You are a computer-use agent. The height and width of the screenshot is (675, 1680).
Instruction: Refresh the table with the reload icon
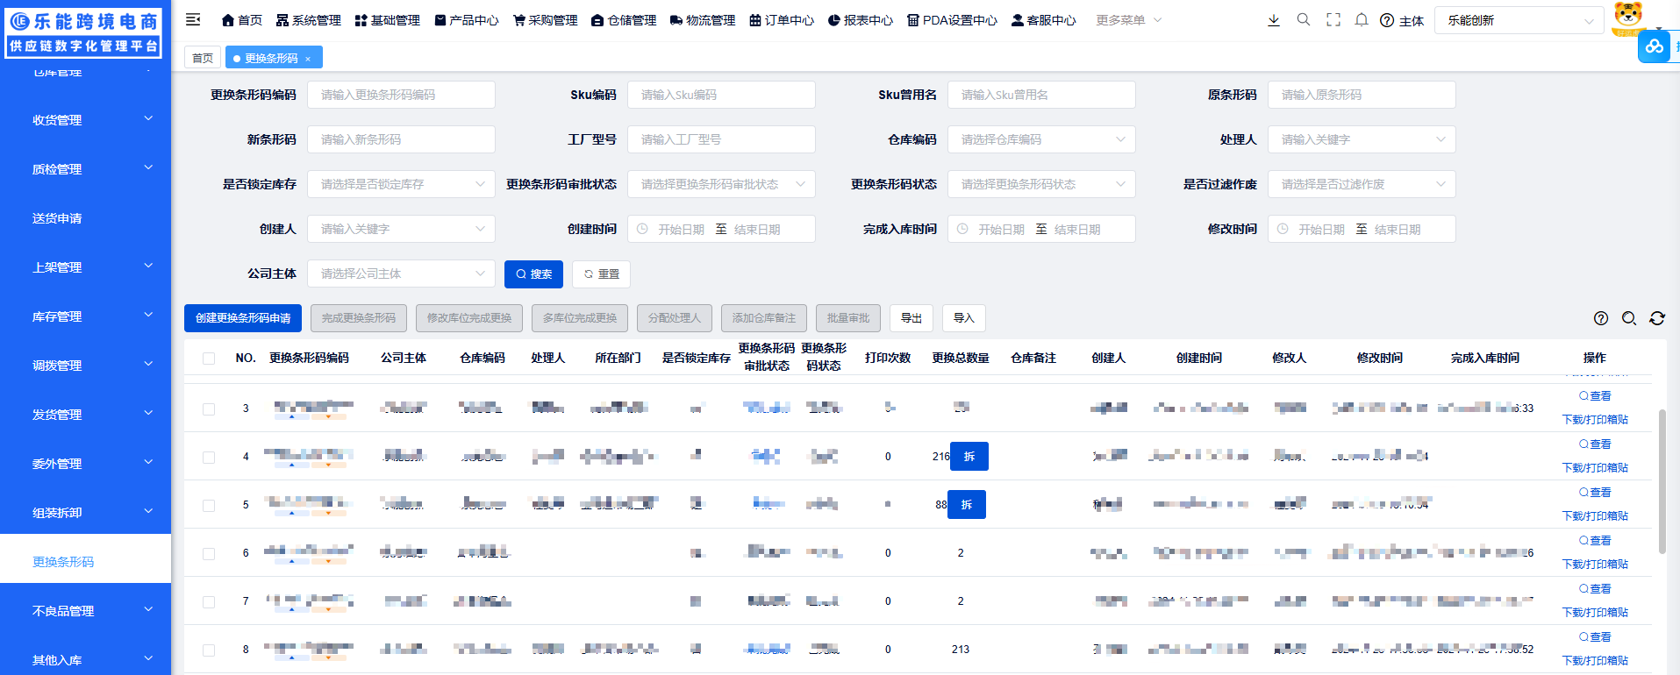click(x=1657, y=318)
